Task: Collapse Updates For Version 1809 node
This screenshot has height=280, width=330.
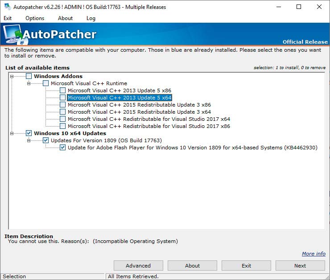Action: point(29,140)
